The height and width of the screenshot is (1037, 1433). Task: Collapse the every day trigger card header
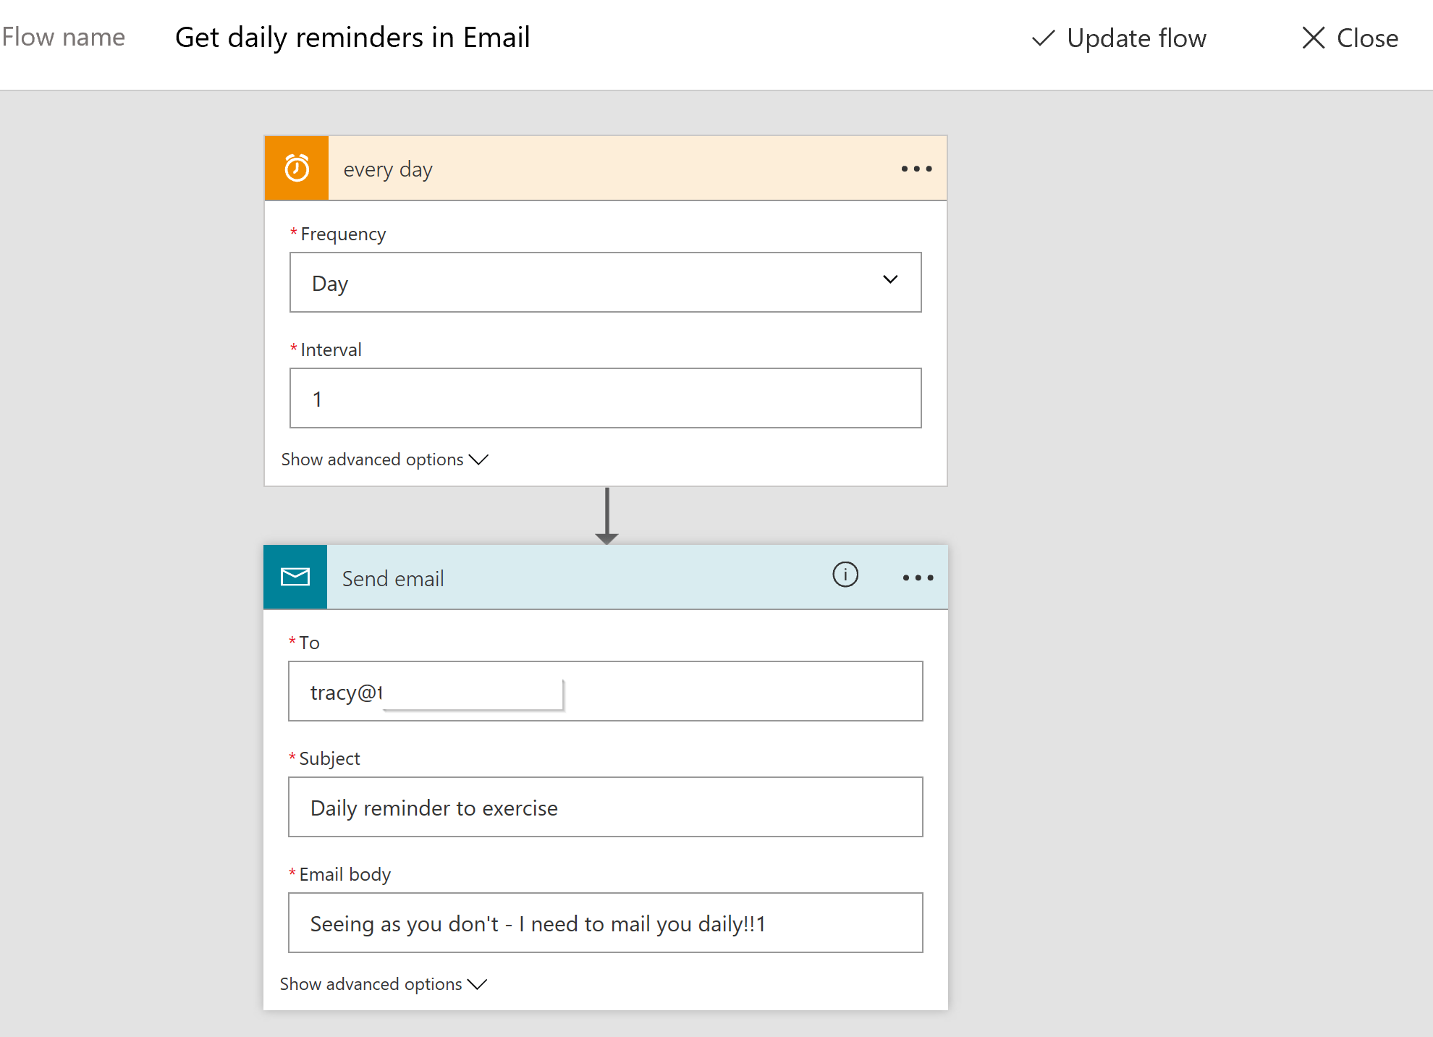click(x=507, y=169)
